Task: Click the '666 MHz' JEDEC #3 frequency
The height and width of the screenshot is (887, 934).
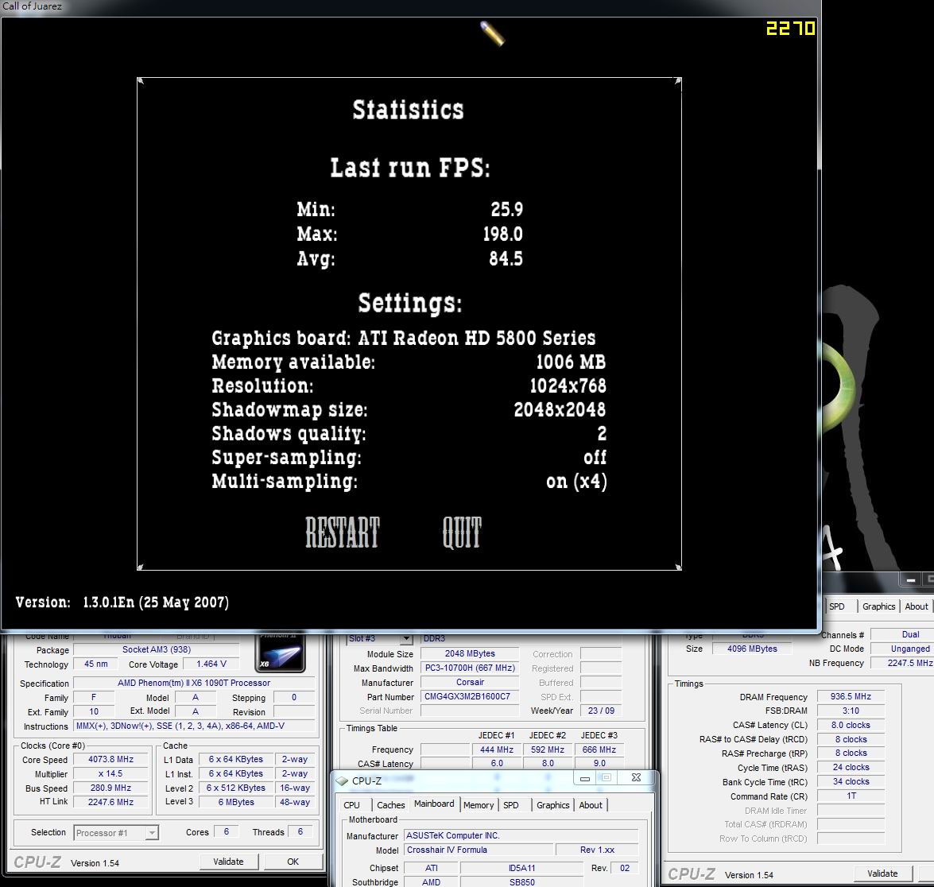Action: pos(599,749)
